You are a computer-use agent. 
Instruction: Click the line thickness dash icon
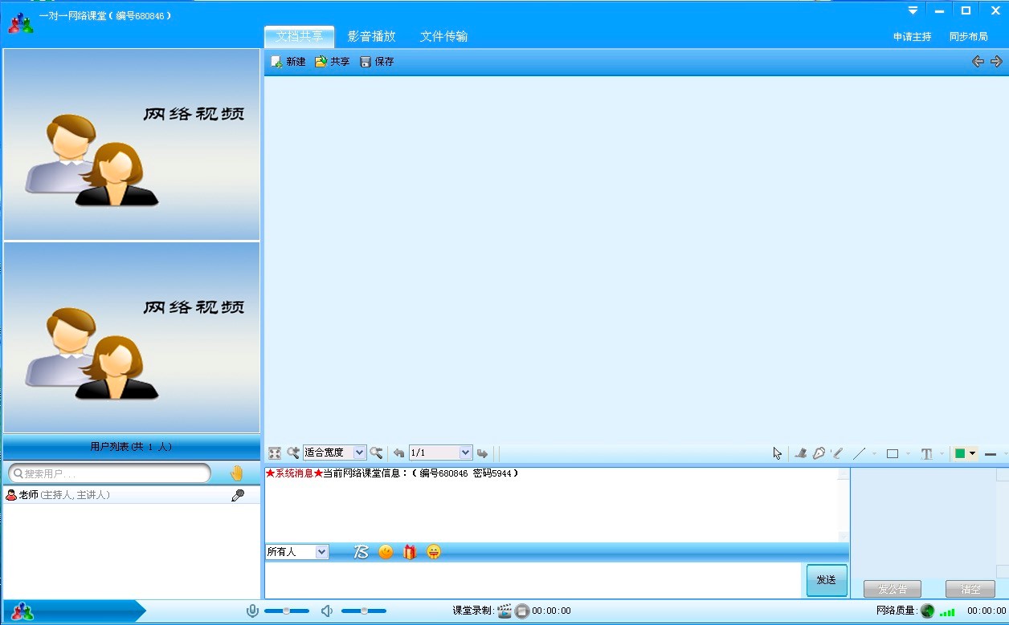click(991, 454)
